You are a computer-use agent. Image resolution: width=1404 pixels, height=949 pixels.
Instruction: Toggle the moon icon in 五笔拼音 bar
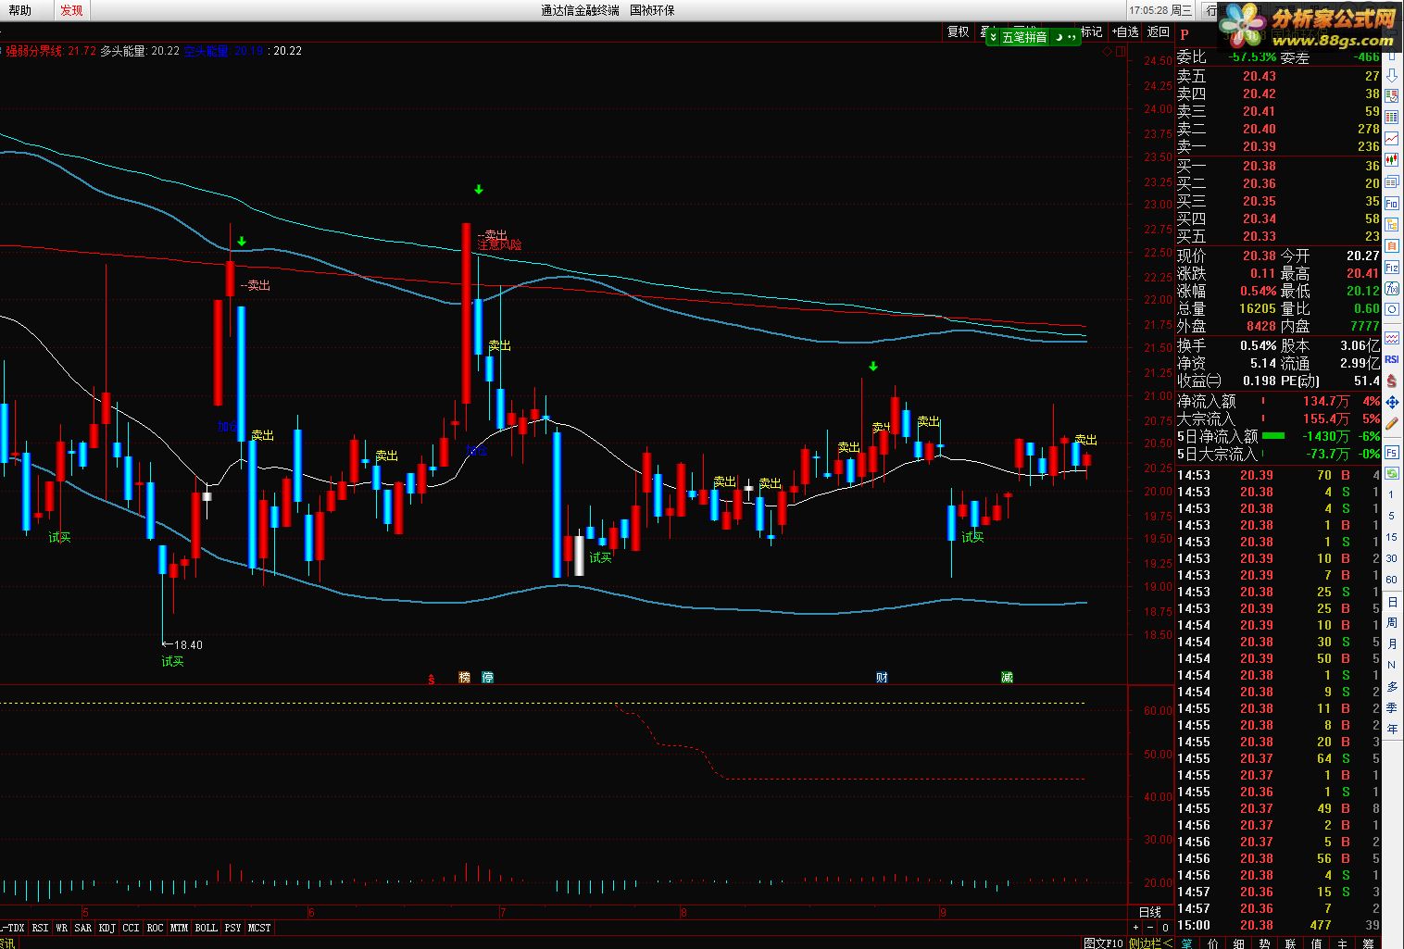click(1059, 37)
